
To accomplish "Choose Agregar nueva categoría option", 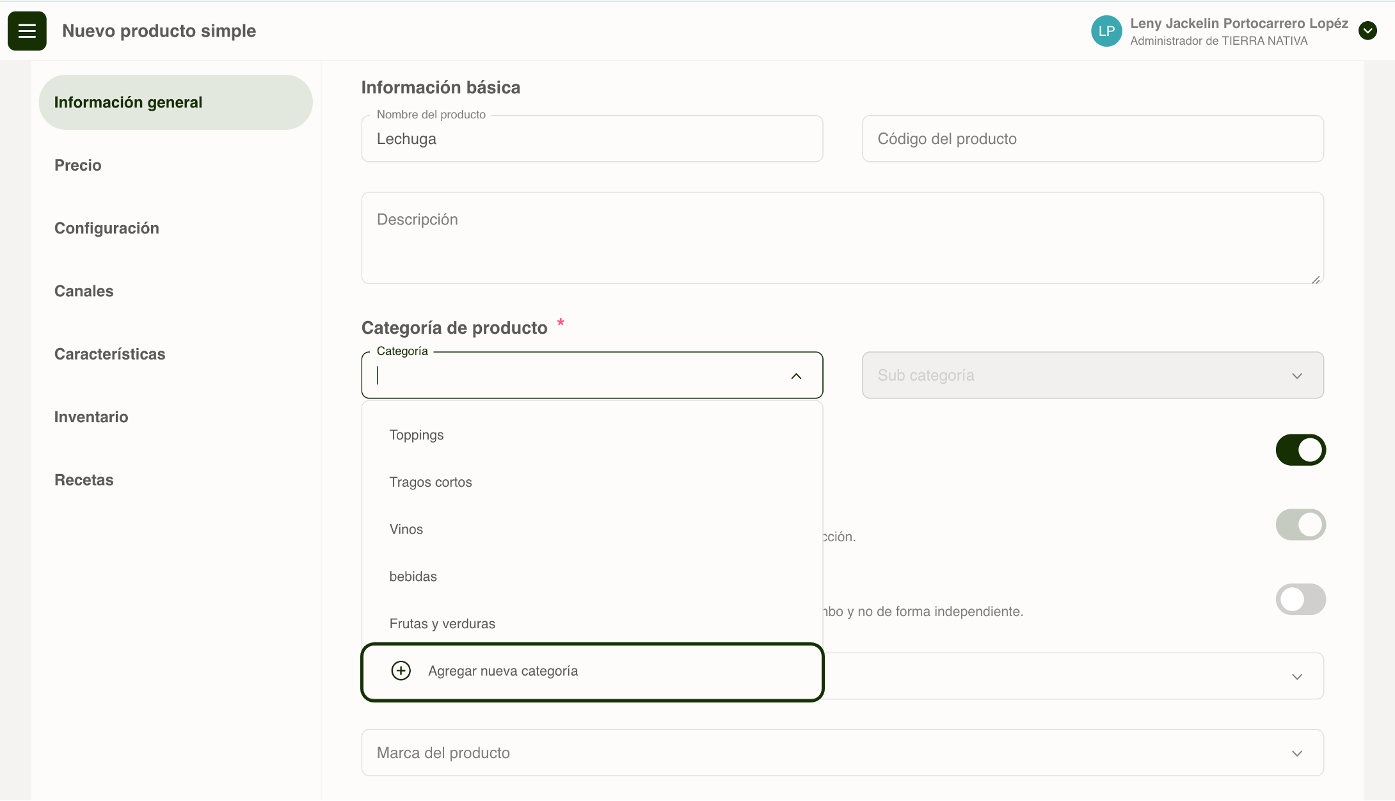I will 503,671.
